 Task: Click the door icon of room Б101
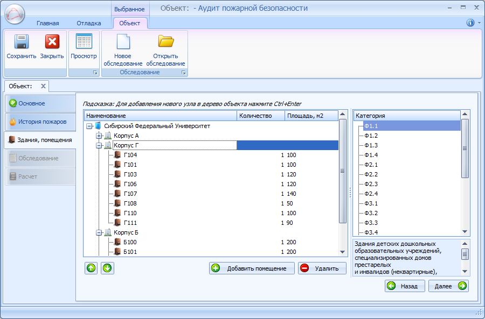(117, 252)
